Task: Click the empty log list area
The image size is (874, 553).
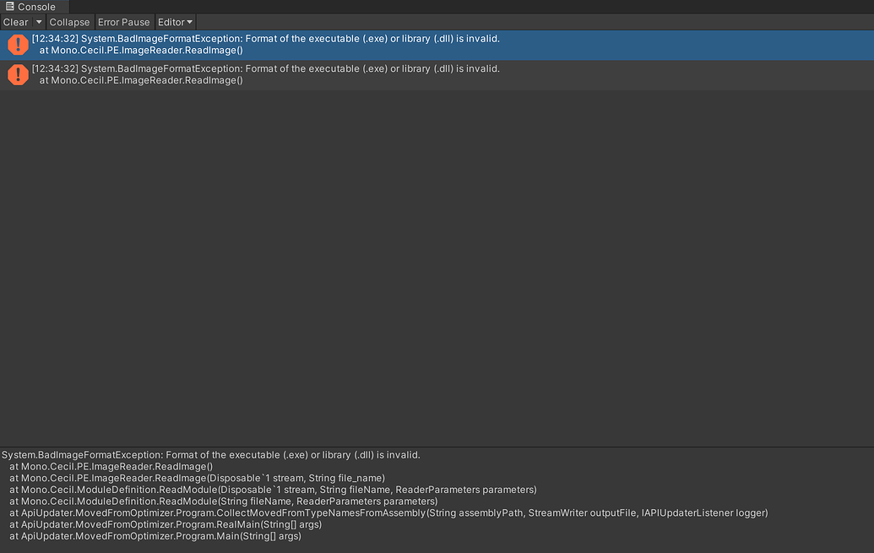Action: point(437,270)
